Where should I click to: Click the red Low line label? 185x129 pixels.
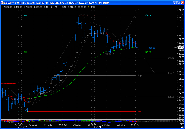(x=140, y=112)
